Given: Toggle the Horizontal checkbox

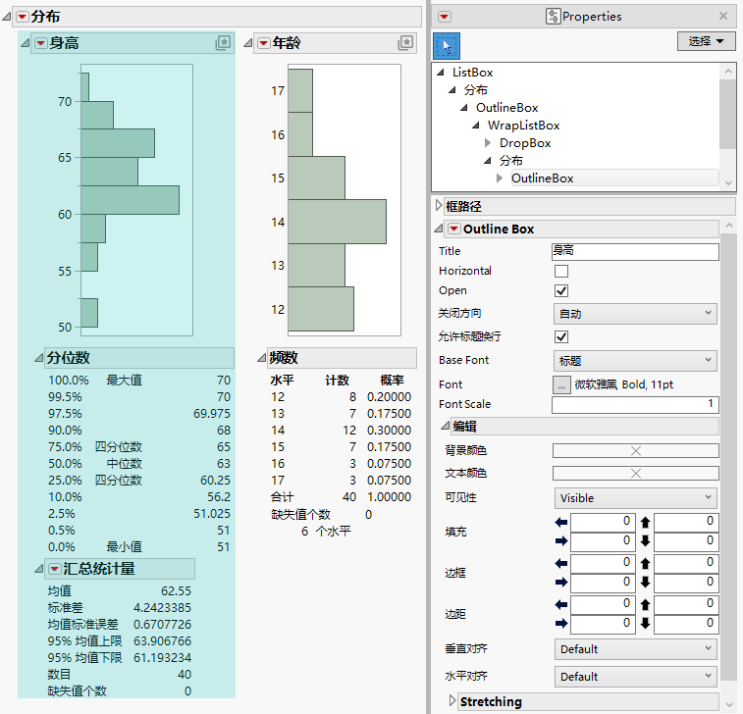Looking at the screenshot, I should click(x=561, y=272).
